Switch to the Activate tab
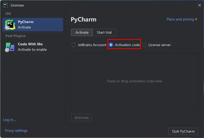Viewport: 204px width, 138px height. pos(82,32)
